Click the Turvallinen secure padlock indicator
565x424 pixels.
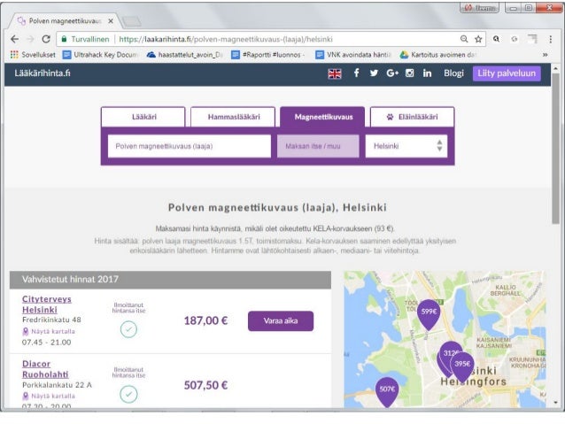click(x=85, y=39)
